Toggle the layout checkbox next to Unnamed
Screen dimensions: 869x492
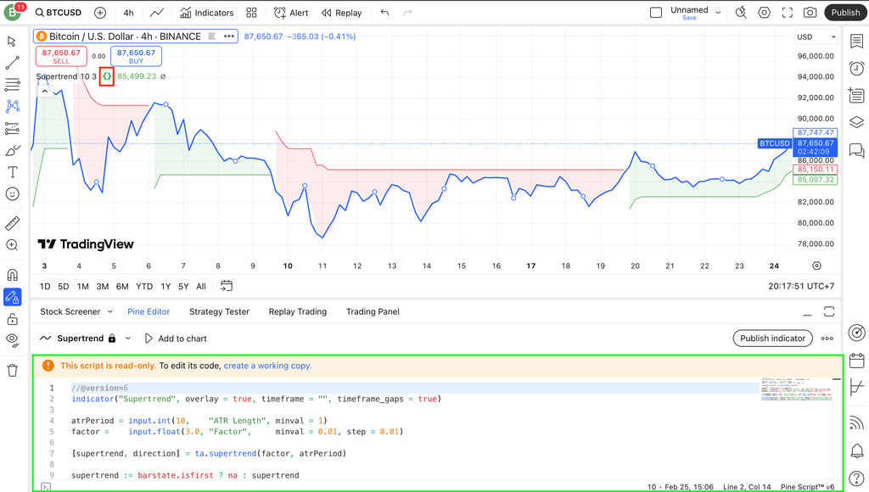coord(656,13)
